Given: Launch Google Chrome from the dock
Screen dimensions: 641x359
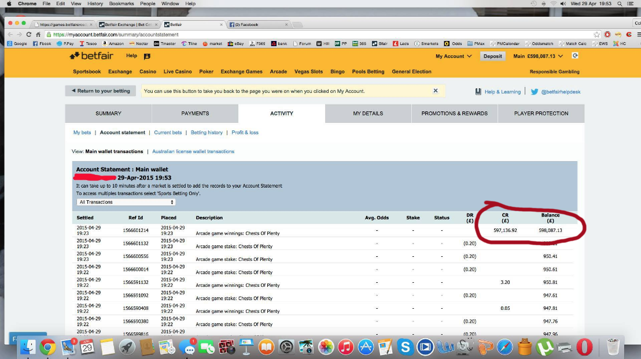Looking at the screenshot, I should [47, 347].
